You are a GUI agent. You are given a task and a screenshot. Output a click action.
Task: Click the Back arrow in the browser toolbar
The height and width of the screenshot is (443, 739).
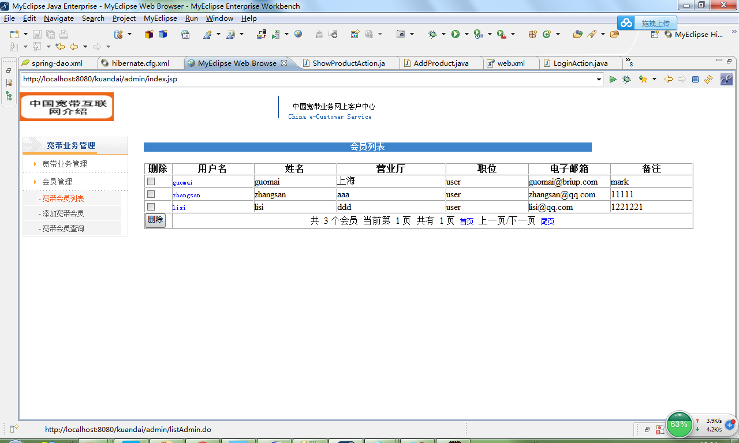tap(669, 80)
